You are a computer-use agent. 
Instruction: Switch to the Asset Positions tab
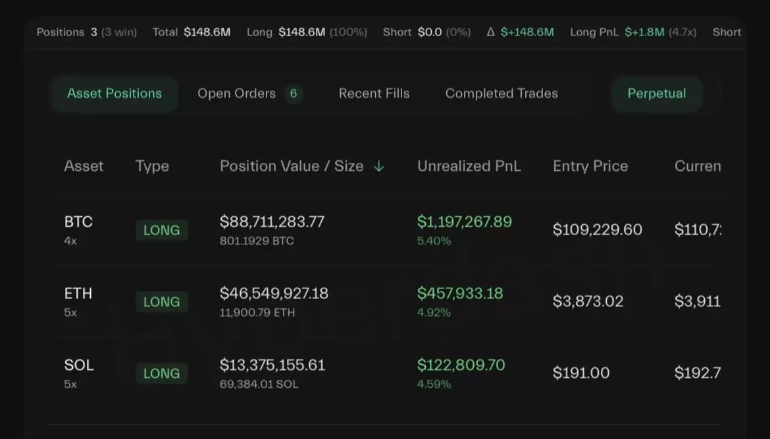[115, 94]
